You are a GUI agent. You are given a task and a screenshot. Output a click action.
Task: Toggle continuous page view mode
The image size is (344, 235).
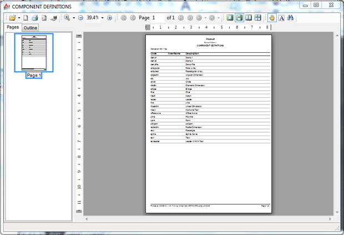pyautogui.click(x=240, y=18)
